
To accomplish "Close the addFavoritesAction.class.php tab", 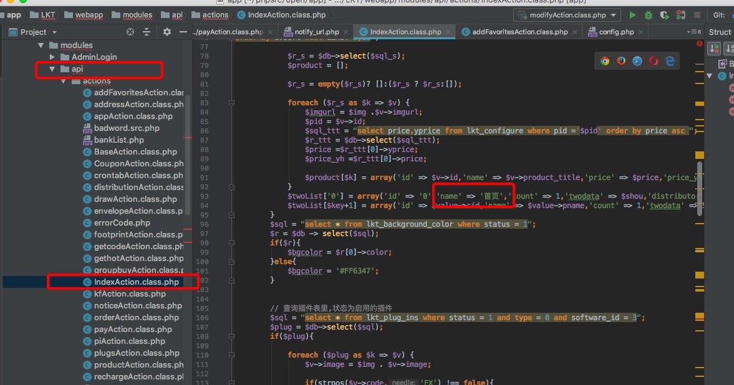I will 574,32.
